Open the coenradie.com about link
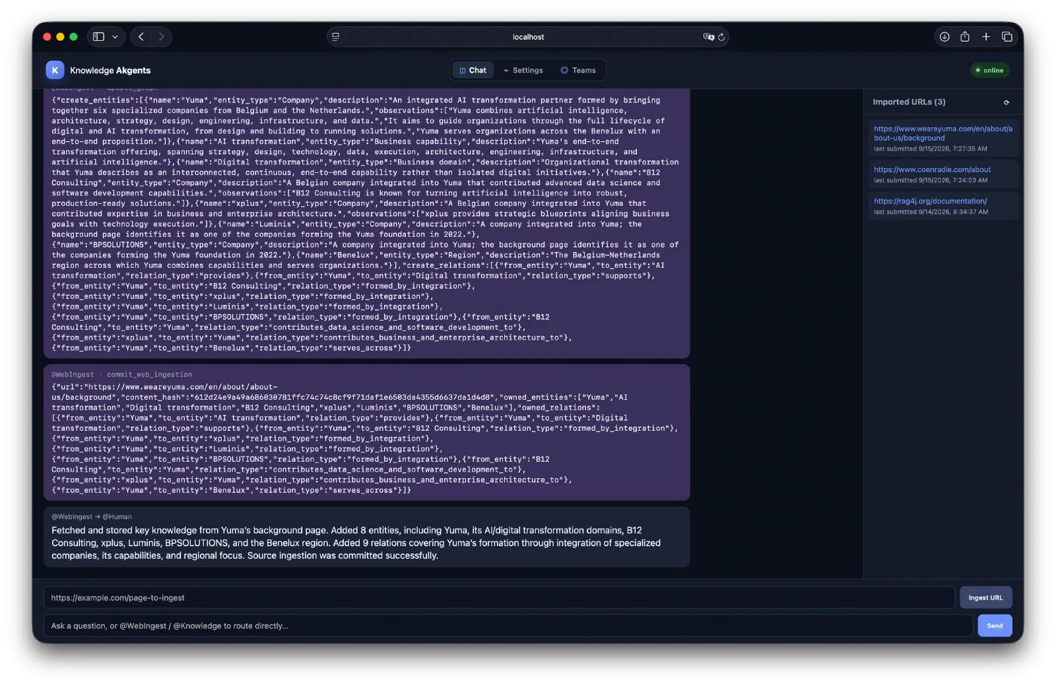The width and height of the screenshot is (1056, 686). pos(932,170)
